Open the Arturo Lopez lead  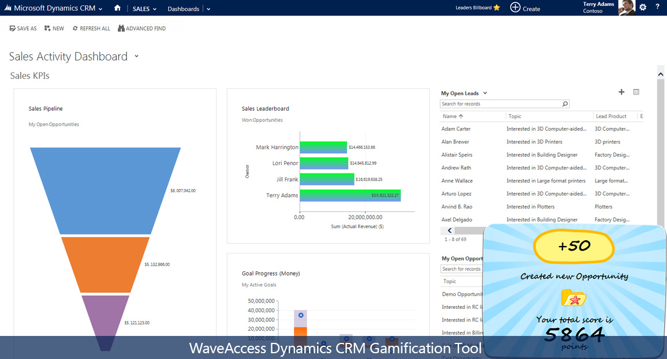456,194
